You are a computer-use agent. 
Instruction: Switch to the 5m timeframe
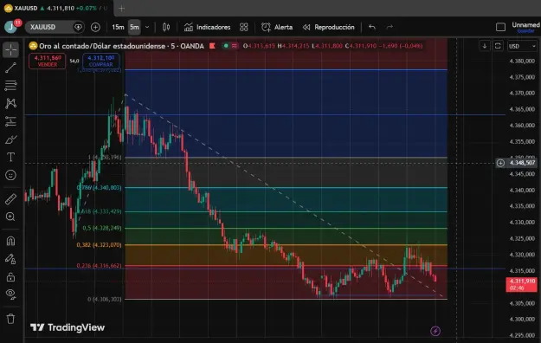[134, 27]
